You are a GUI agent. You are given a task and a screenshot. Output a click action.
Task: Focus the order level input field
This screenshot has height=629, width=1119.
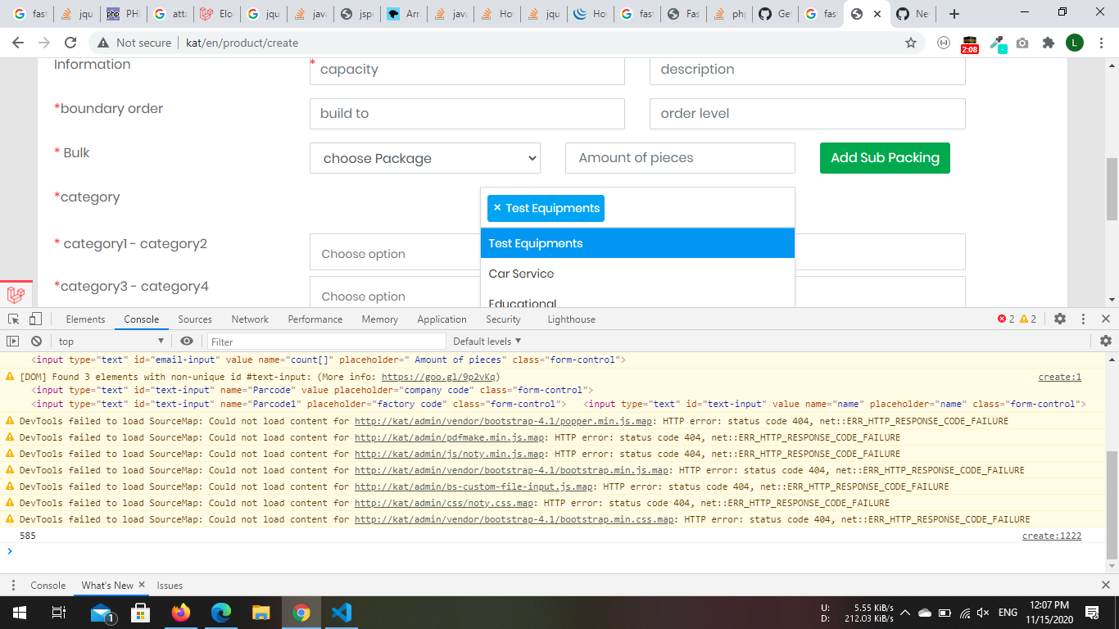(808, 114)
